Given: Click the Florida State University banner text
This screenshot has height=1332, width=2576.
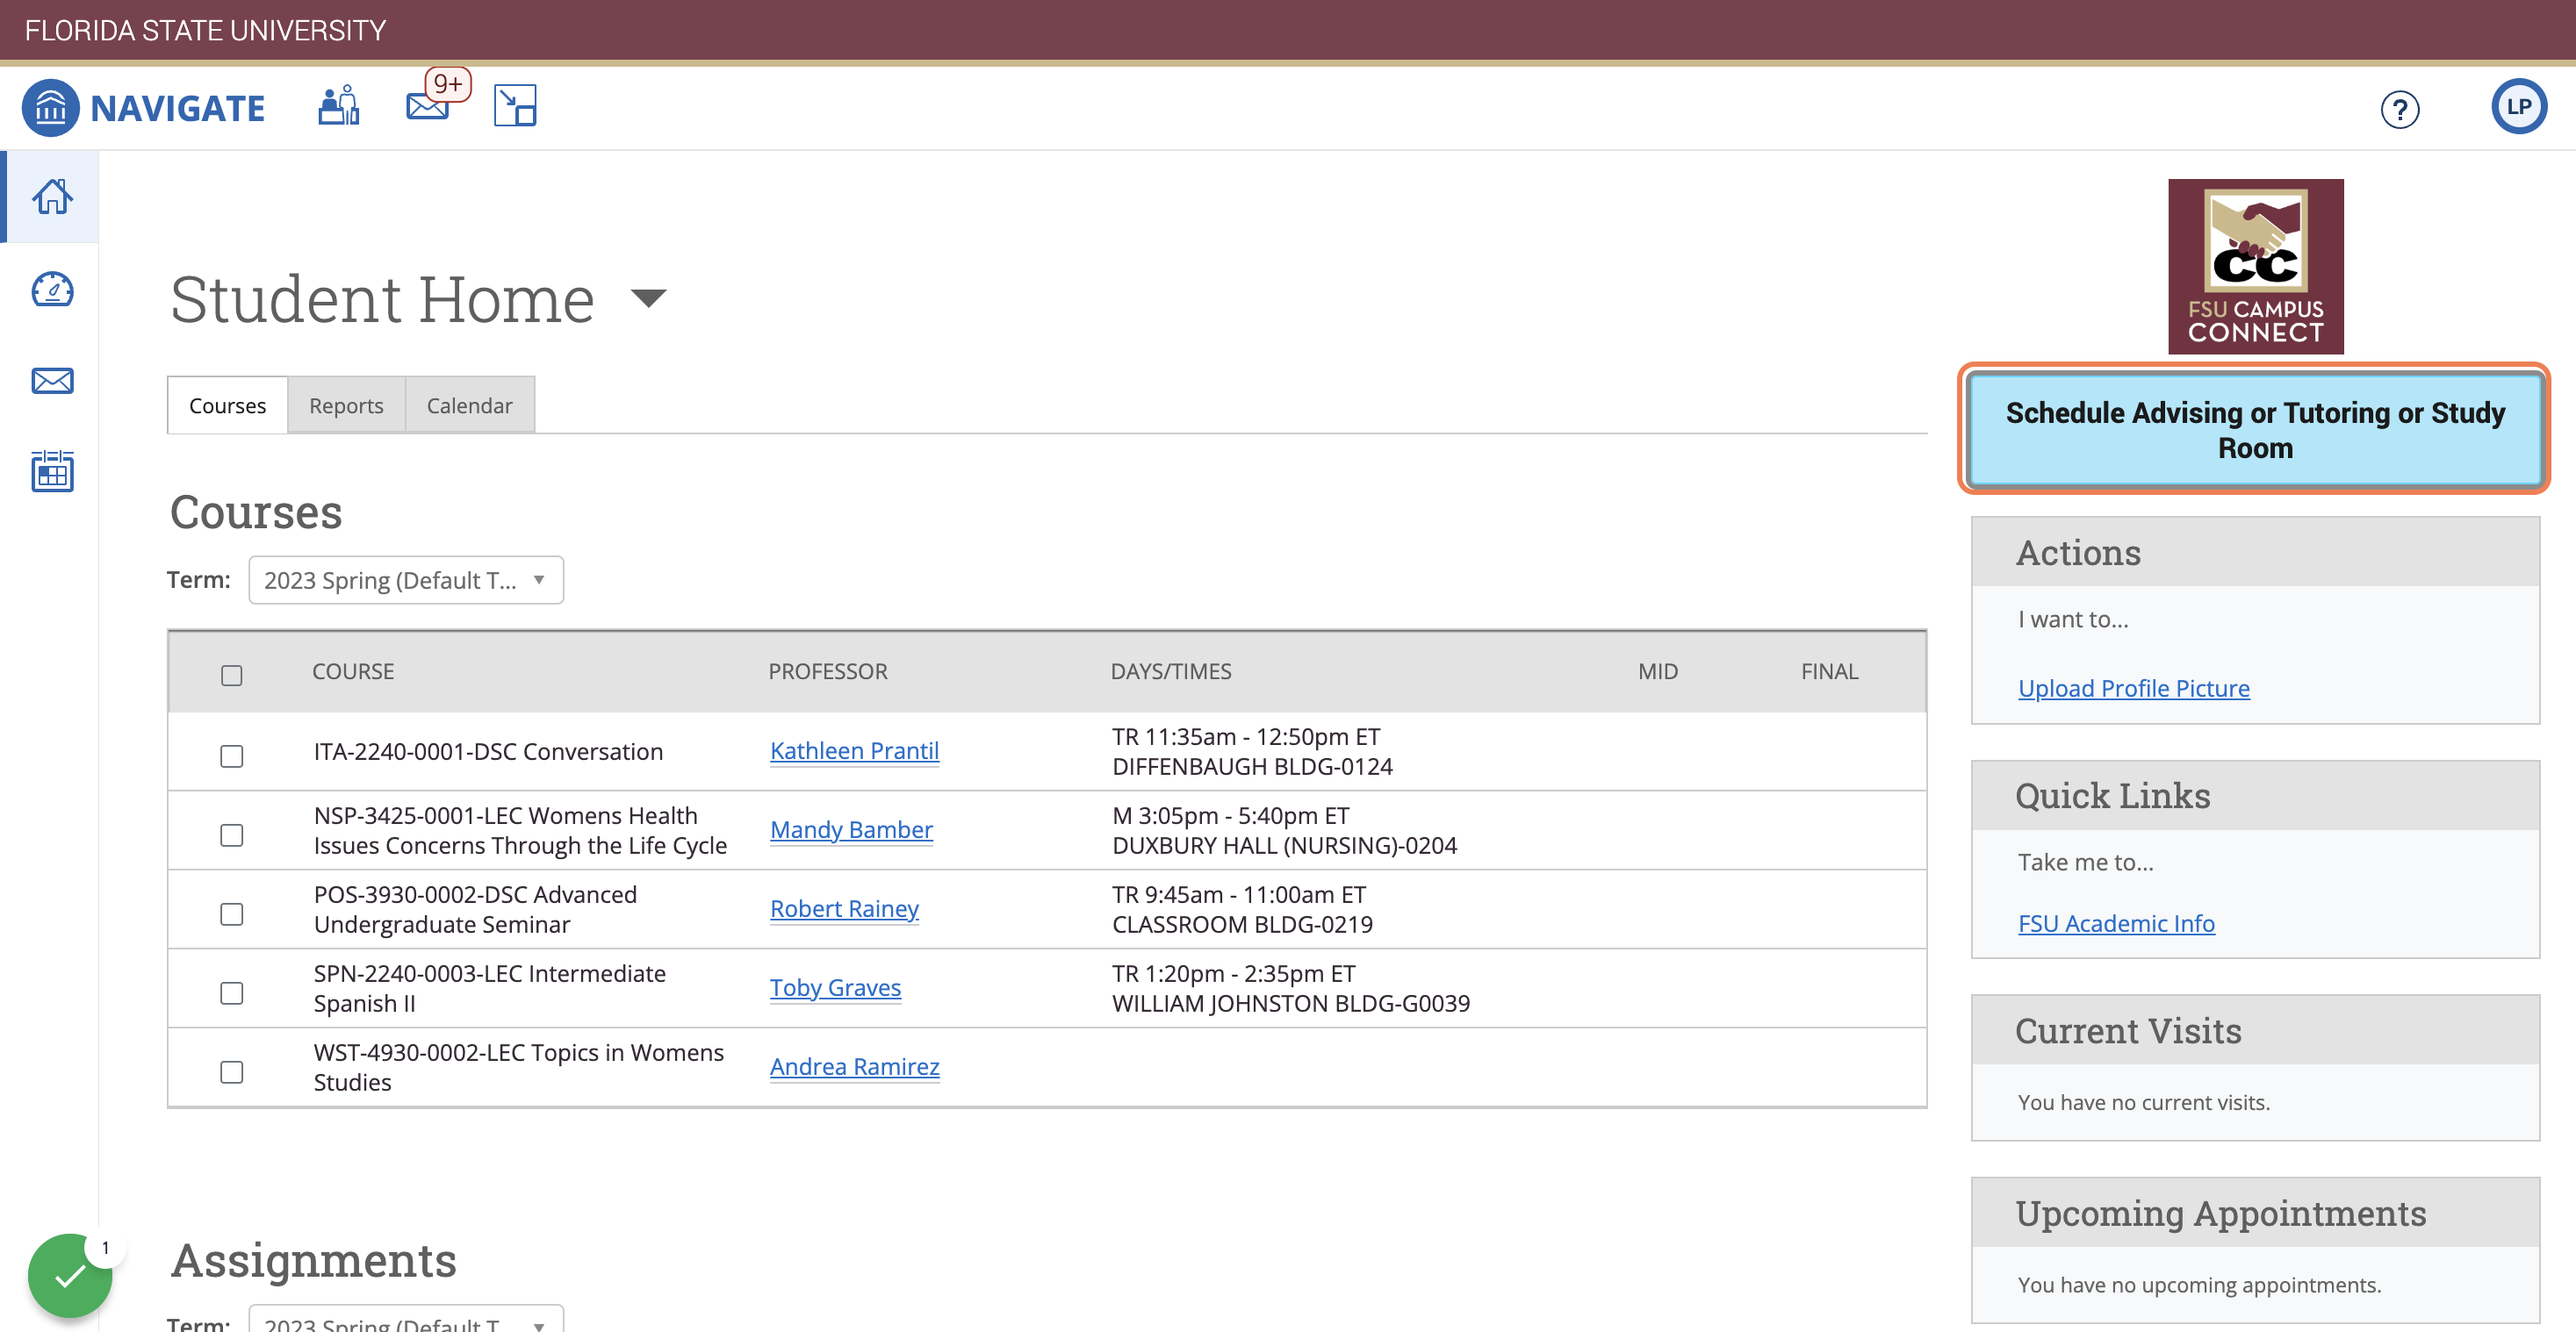Looking at the screenshot, I should pyautogui.click(x=205, y=30).
